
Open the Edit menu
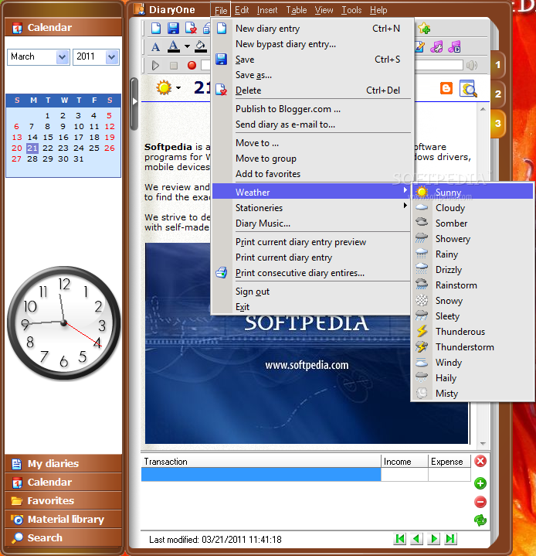pos(242,10)
